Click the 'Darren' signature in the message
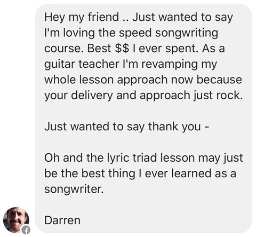Image resolution: width=256 pixels, height=237 pixels. click(x=62, y=220)
